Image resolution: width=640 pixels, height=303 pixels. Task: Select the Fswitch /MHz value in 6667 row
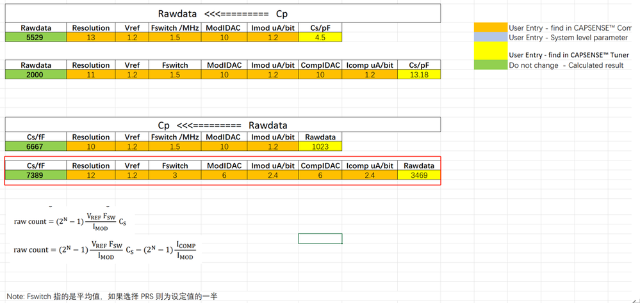pyautogui.click(x=175, y=146)
